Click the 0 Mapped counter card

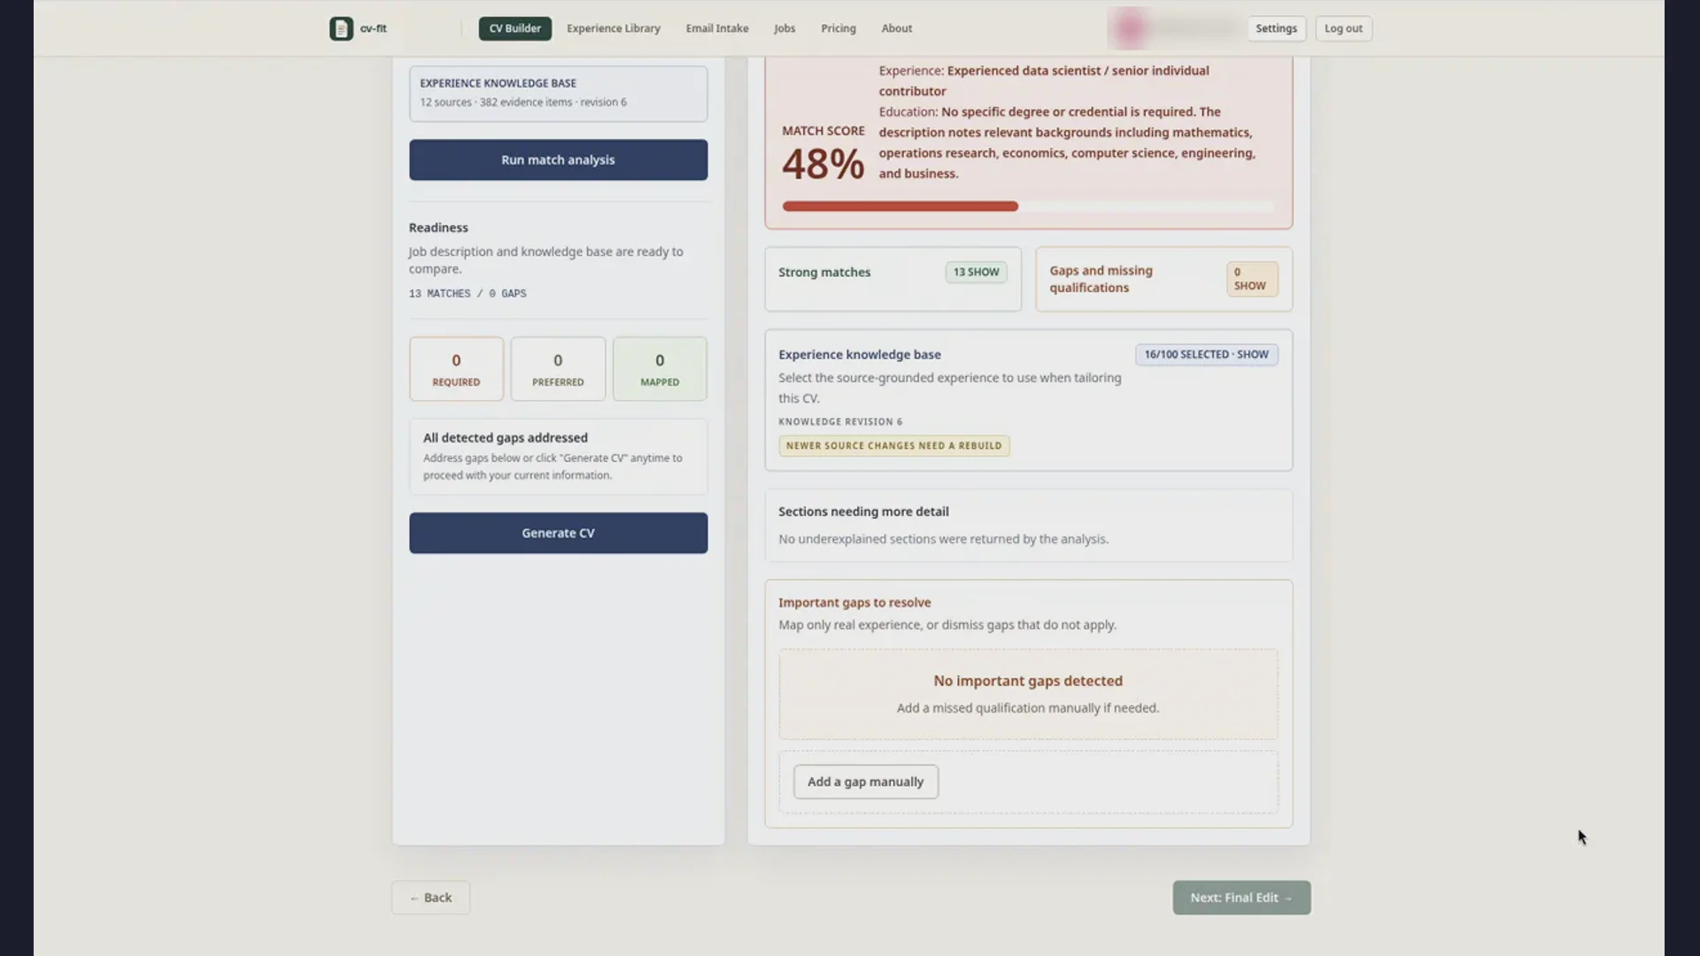click(x=660, y=369)
